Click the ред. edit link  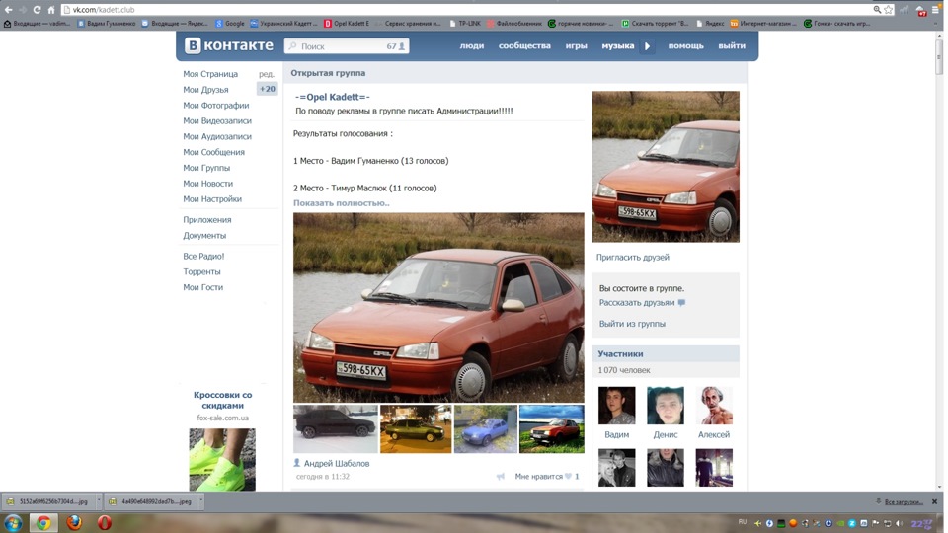[266, 74]
